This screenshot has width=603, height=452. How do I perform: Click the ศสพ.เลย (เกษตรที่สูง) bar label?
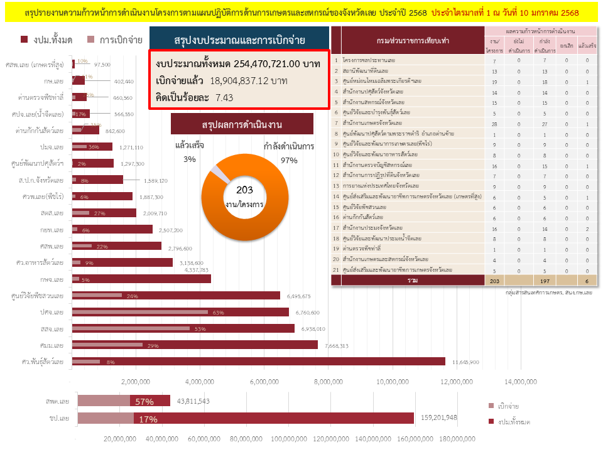[35, 65]
